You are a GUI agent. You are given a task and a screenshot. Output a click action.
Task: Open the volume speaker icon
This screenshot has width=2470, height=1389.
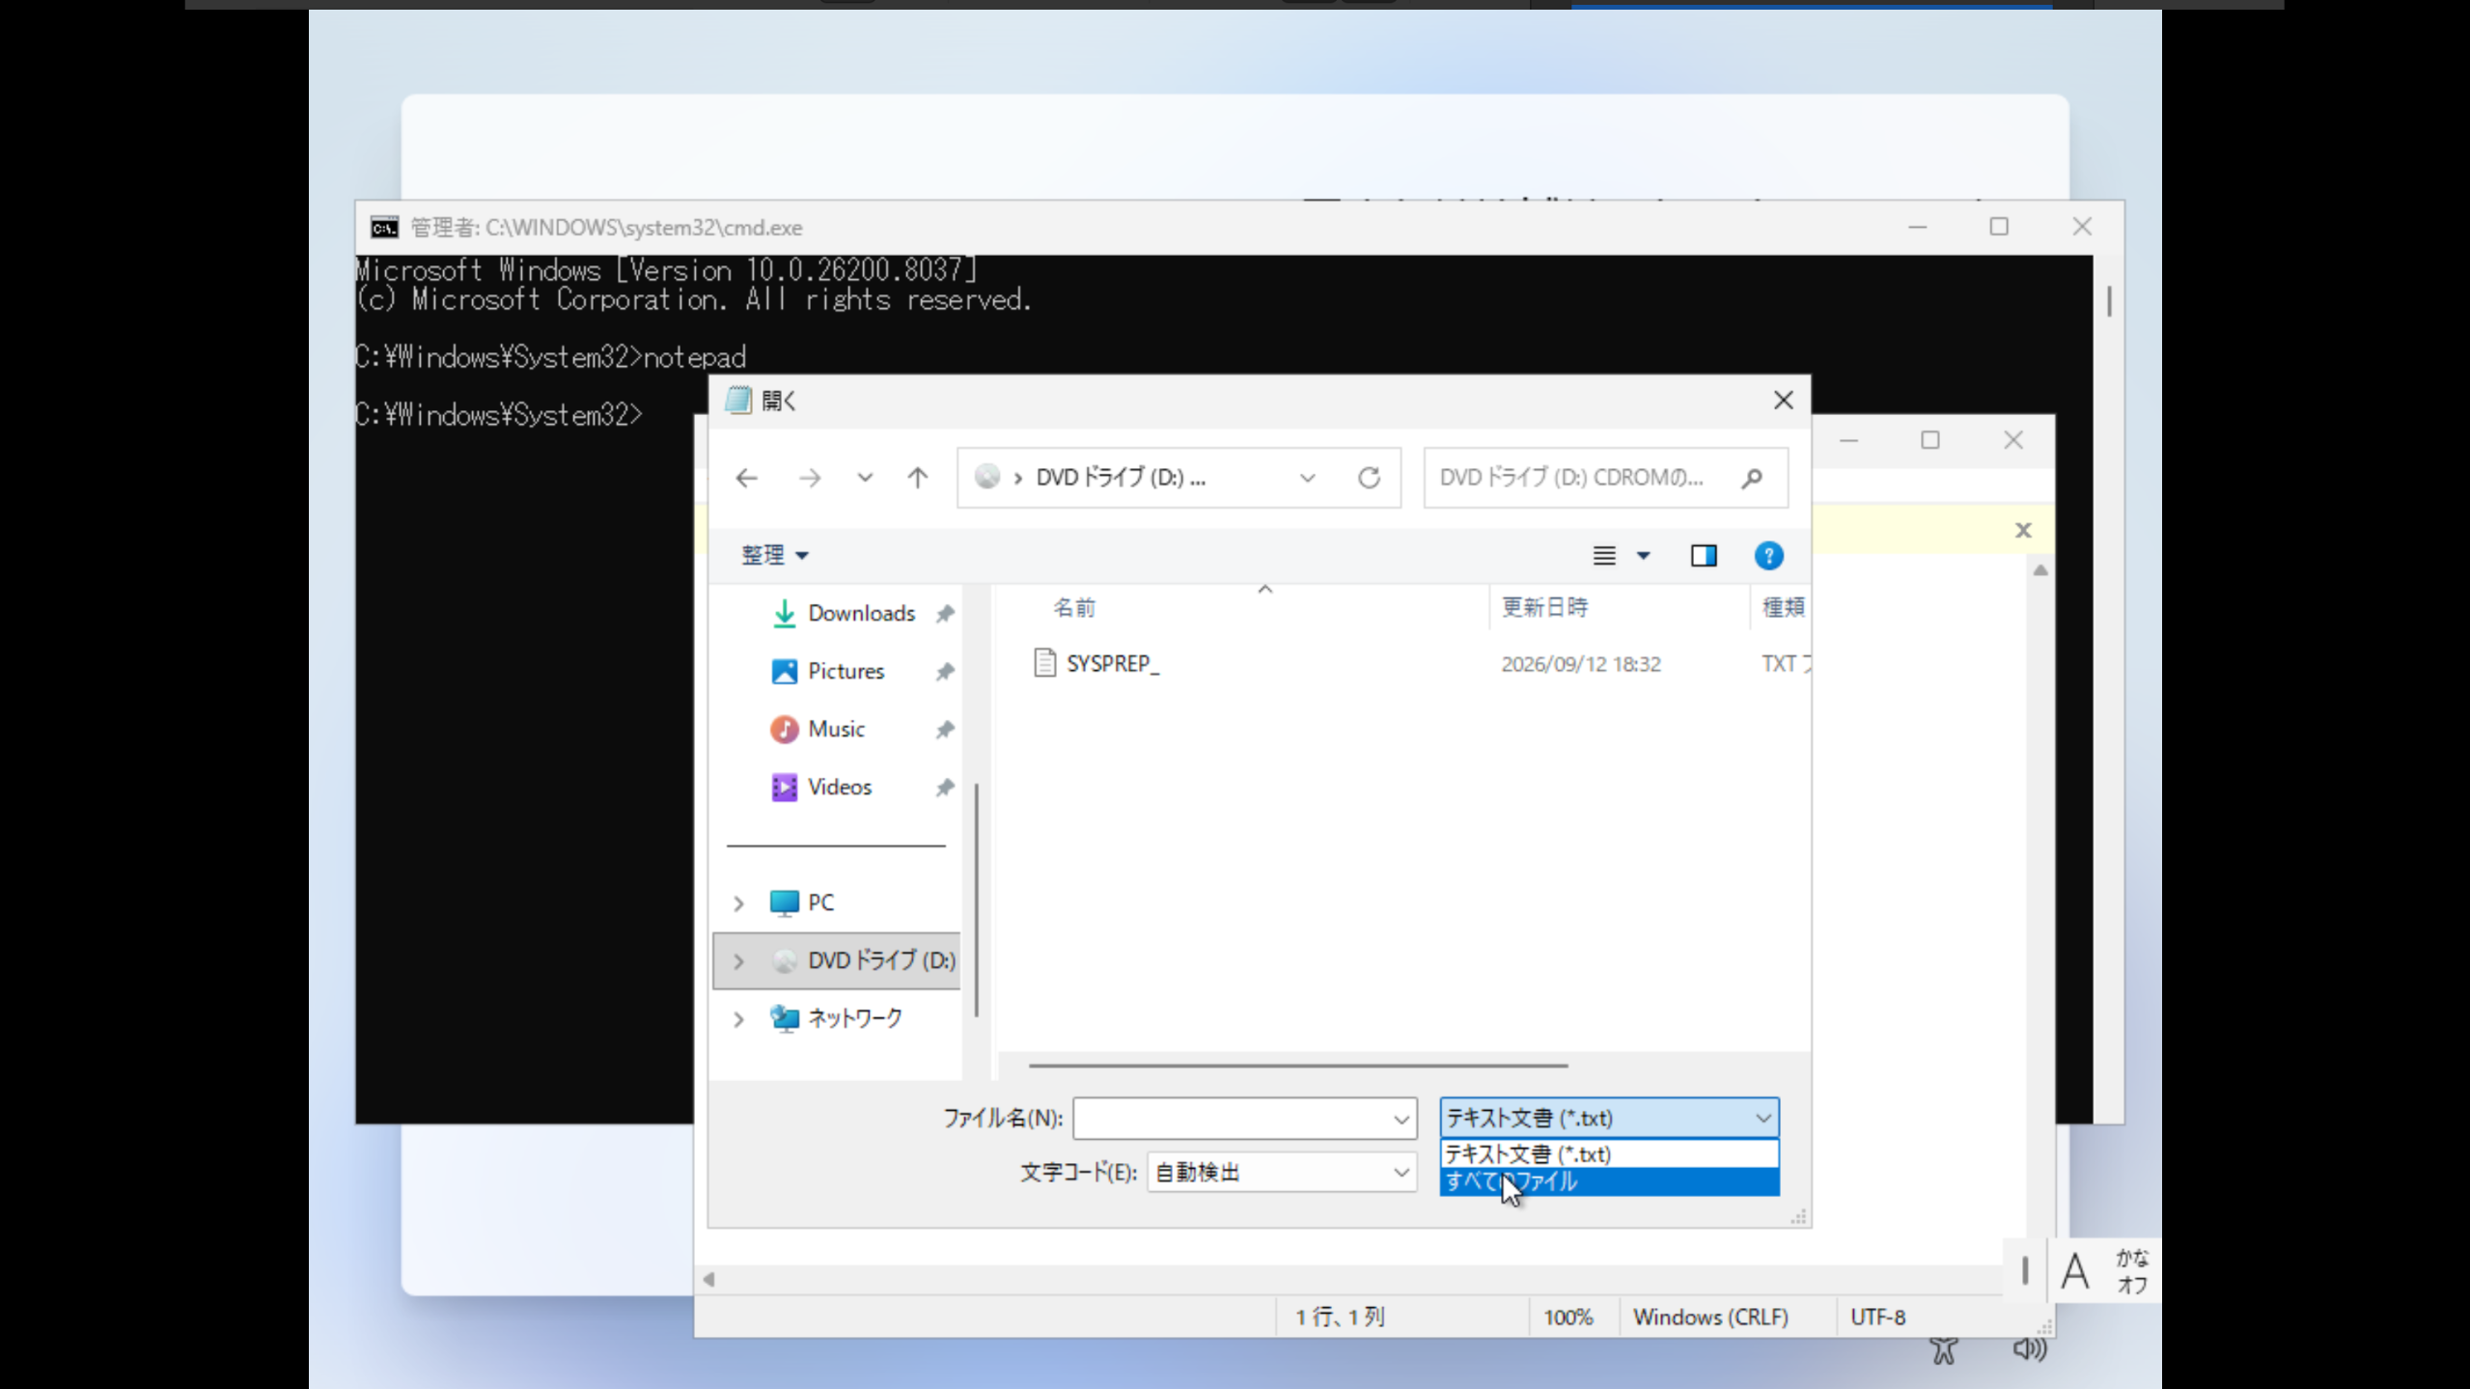pyautogui.click(x=2029, y=1348)
